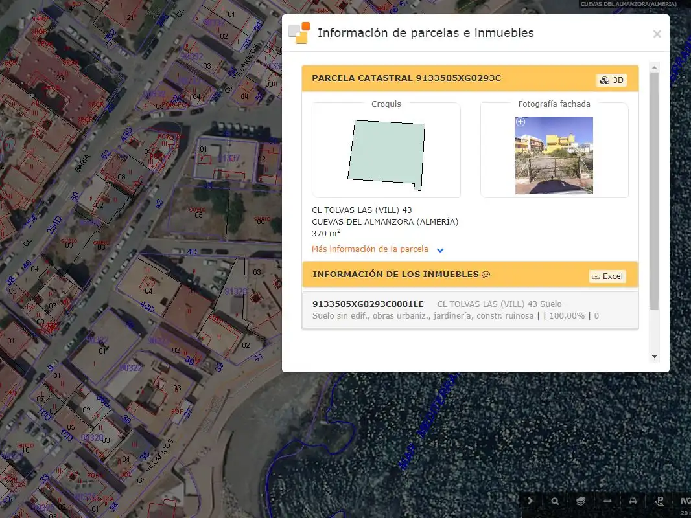Click the dialog vertical scrollbar thumb

[655, 190]
